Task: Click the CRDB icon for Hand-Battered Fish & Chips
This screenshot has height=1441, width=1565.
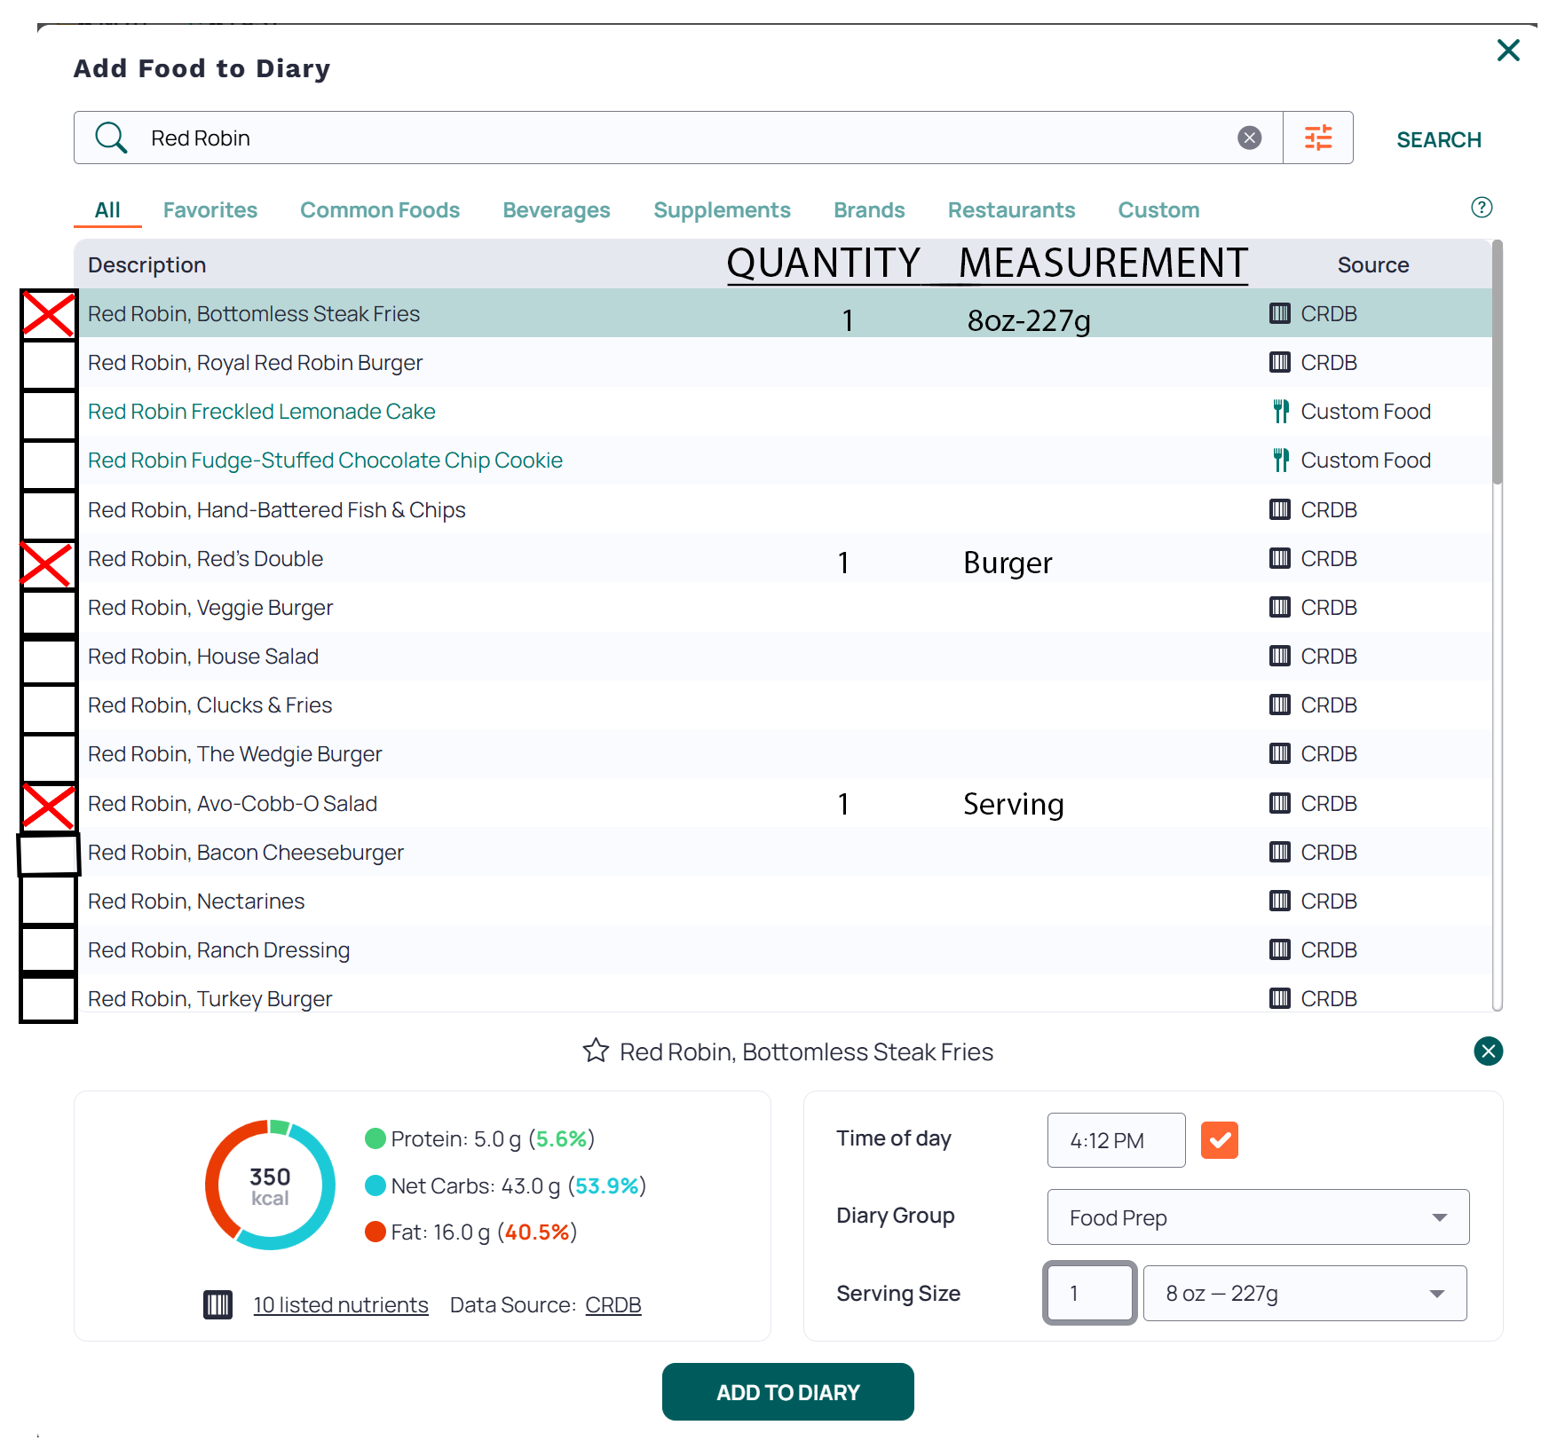Action: [x=1279, y=509]
